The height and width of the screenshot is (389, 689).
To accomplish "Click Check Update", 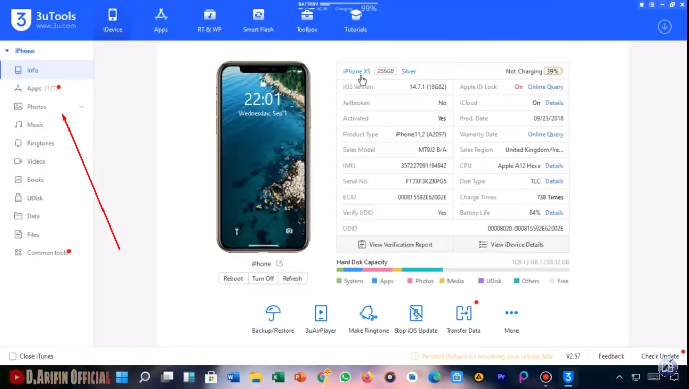I will tap(660, 356).
